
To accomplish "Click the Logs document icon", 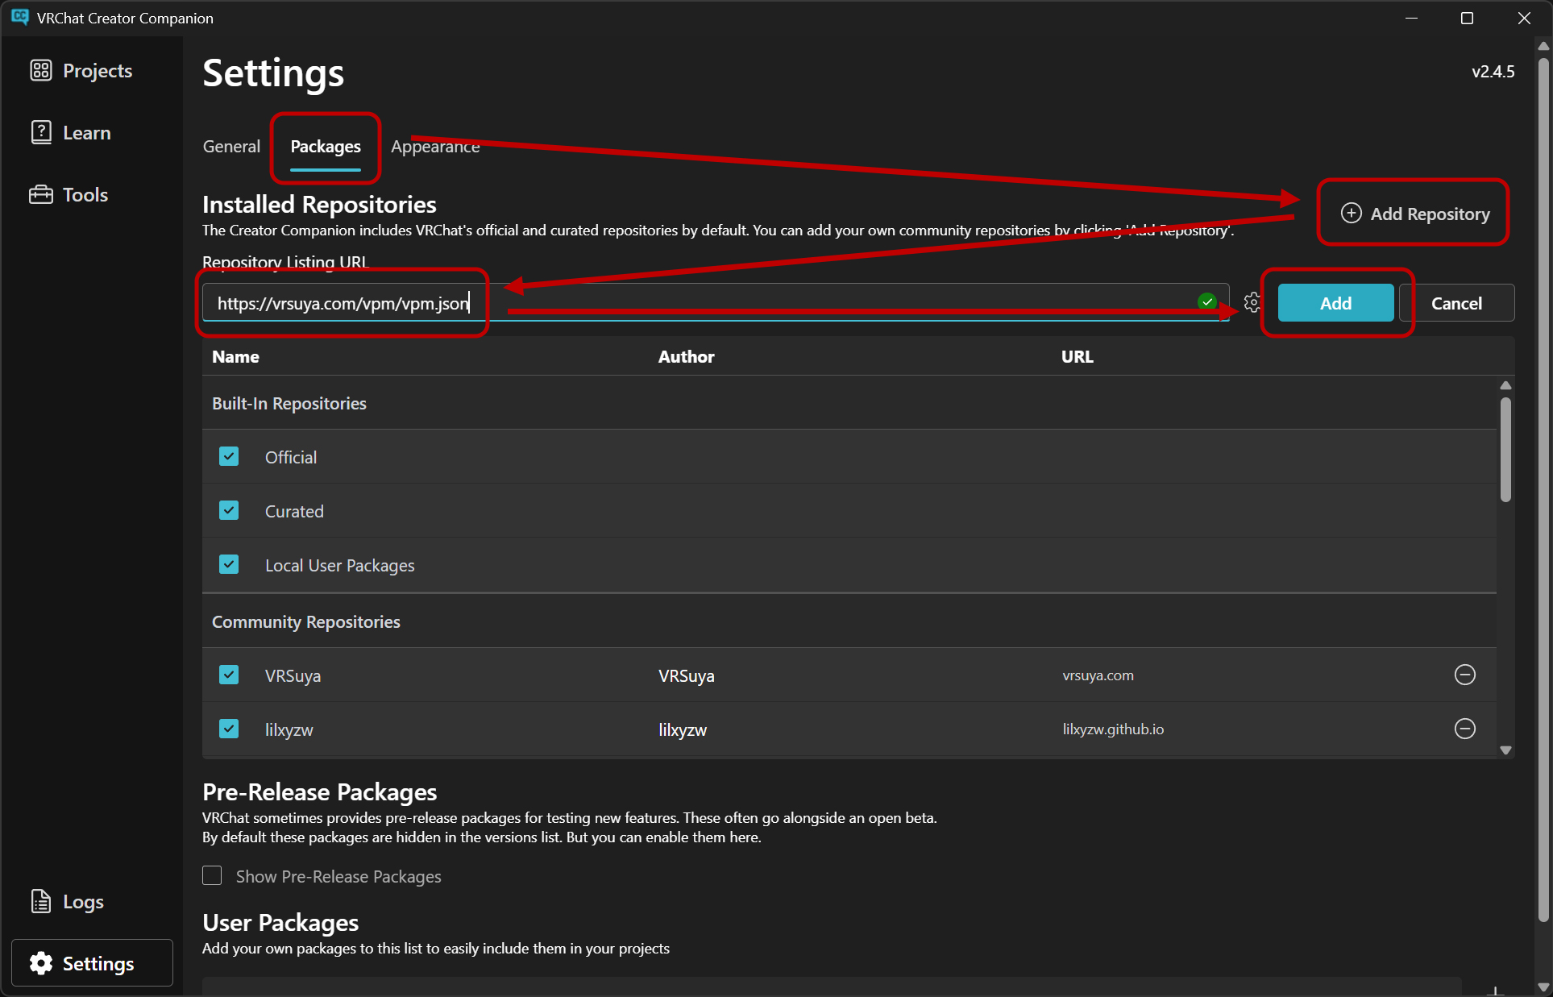I will (41, 901).
